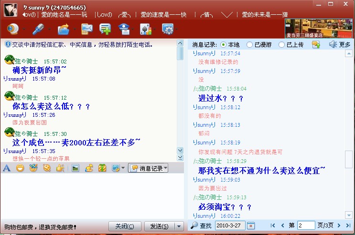The width and height of the screenshot is (355, 235).
Task: Click the 关闭(C) button
Action: pyautogui.click(x=125, y=226)
